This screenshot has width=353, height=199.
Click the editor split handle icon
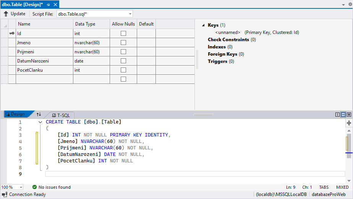(349, 123)
